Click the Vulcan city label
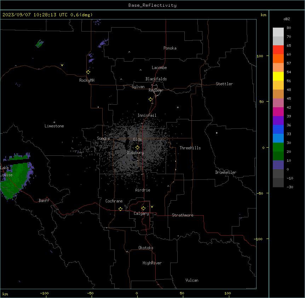The width and height of the screenshot is (305, 298). click(192, 280)
